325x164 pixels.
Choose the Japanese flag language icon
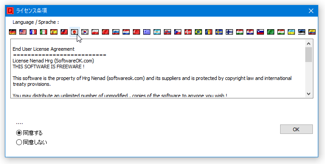pos(75,32)
